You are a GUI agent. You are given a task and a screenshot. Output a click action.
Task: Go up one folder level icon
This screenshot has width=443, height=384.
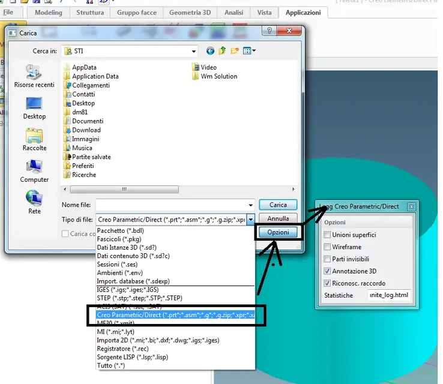(222, 51)
